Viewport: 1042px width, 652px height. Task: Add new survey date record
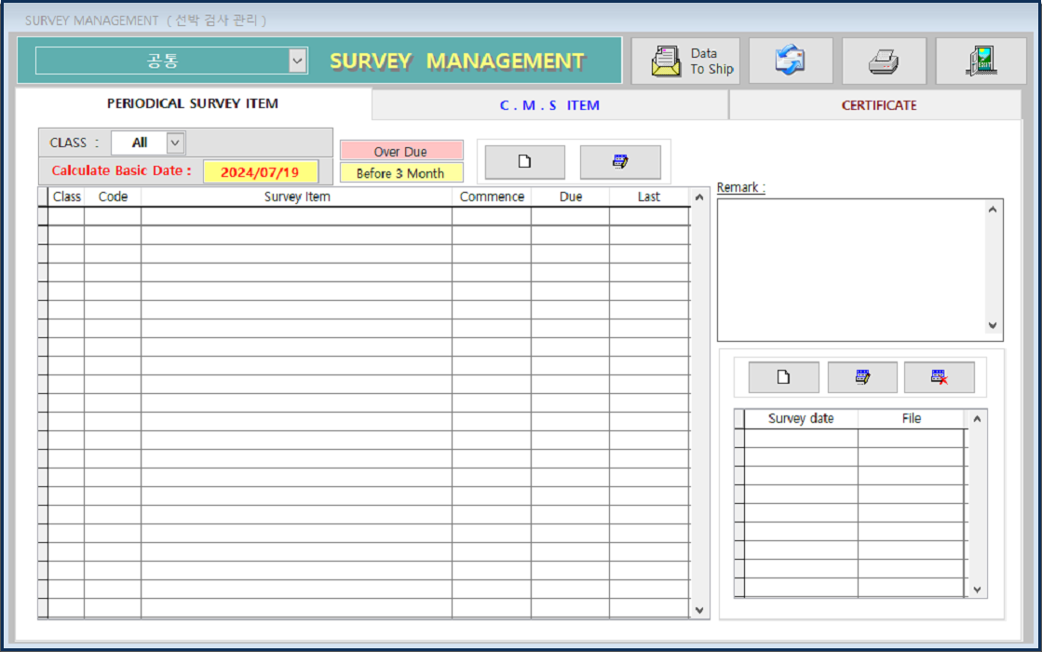[x=783, y=377]
